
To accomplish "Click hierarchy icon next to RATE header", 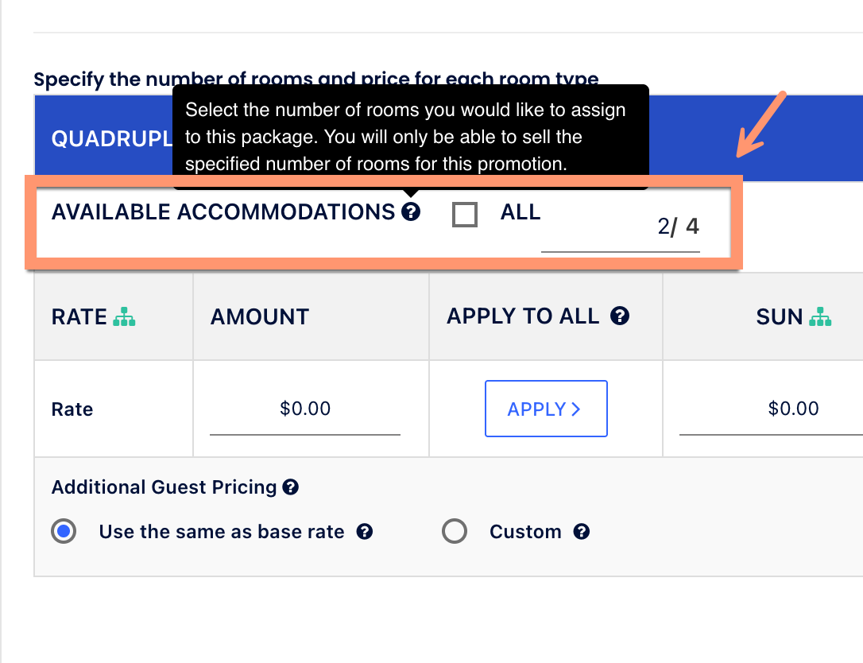I will (x=124, y=317).
